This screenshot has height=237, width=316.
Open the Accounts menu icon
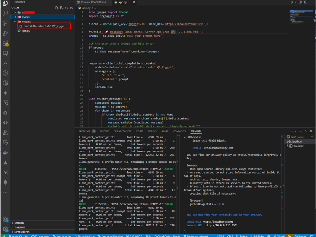5,219
